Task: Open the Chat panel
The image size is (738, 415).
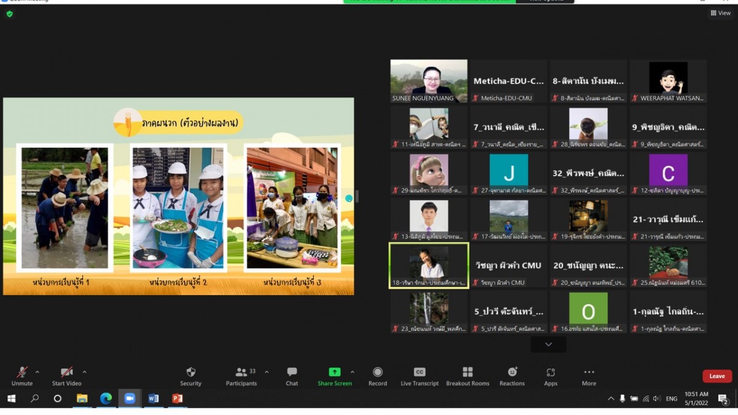Action: (292, 373)
